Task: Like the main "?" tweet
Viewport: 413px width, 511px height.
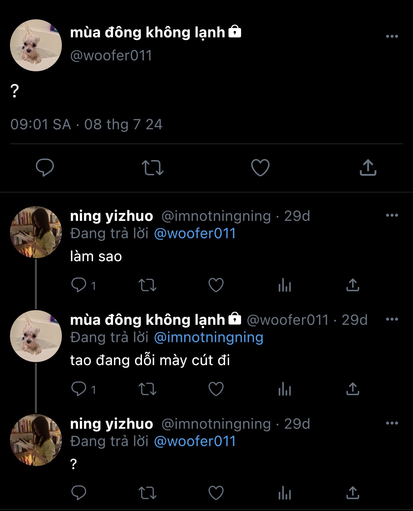Action: click(x=260, y=167)
